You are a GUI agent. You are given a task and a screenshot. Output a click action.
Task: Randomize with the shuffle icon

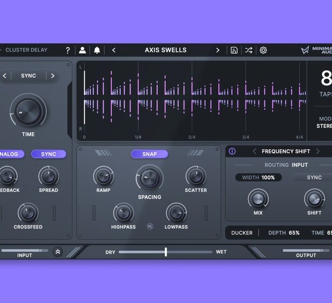[248, 50]
